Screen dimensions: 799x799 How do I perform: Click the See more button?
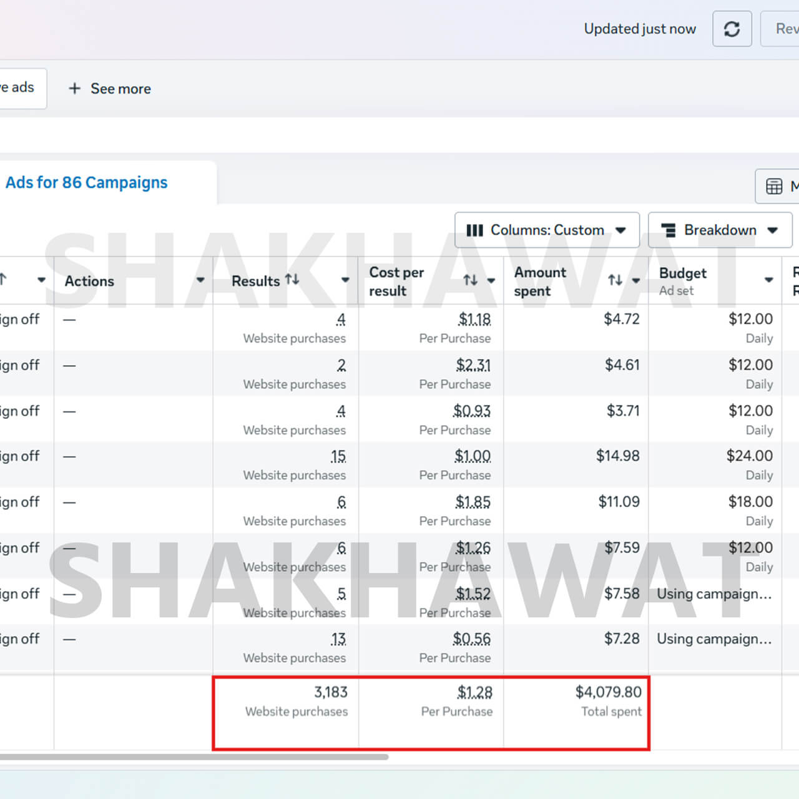click(110, 89)
